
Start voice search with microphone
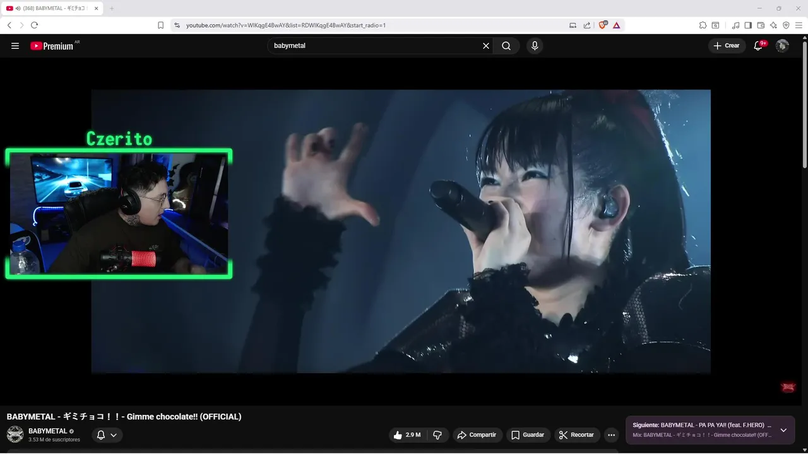point(535,45)
